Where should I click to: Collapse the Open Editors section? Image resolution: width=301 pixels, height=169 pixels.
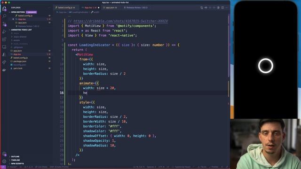click(x=18, y=12)
